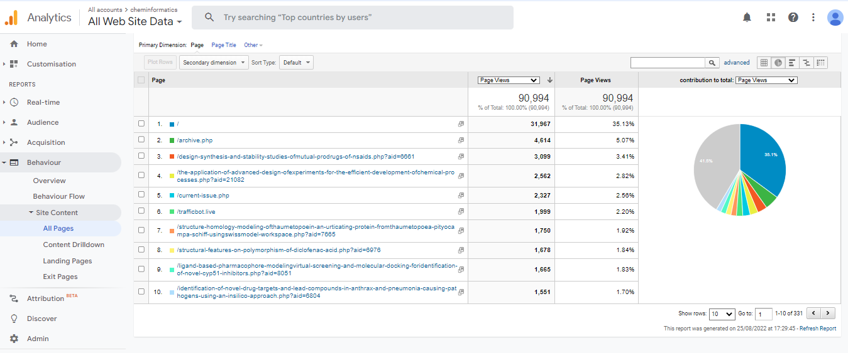Switch to the performance bar view icon

click(x=792, y=63)
